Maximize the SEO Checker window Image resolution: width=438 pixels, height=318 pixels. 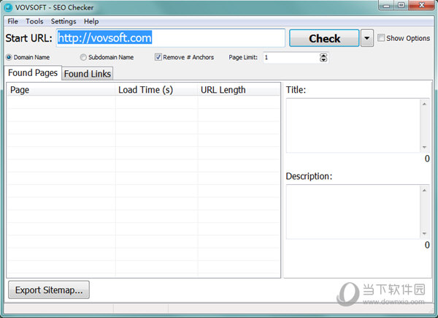(401, 5)
